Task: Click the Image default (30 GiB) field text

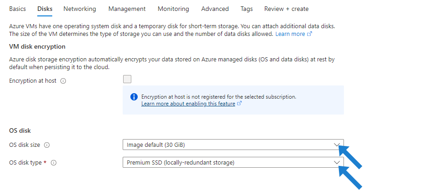Action: (156, 145)
